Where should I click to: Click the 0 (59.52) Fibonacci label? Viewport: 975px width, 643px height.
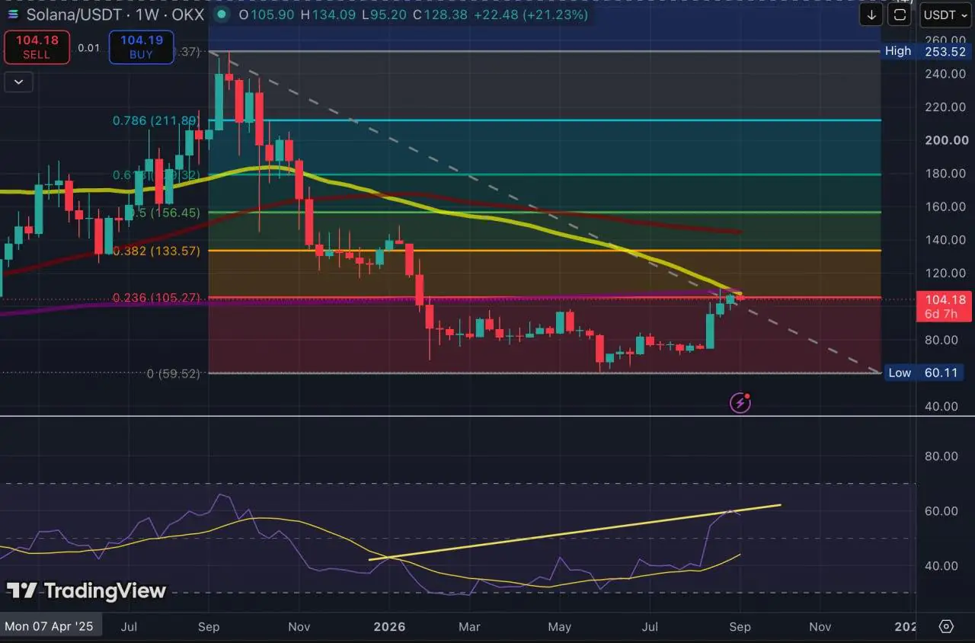pos(173,374)
